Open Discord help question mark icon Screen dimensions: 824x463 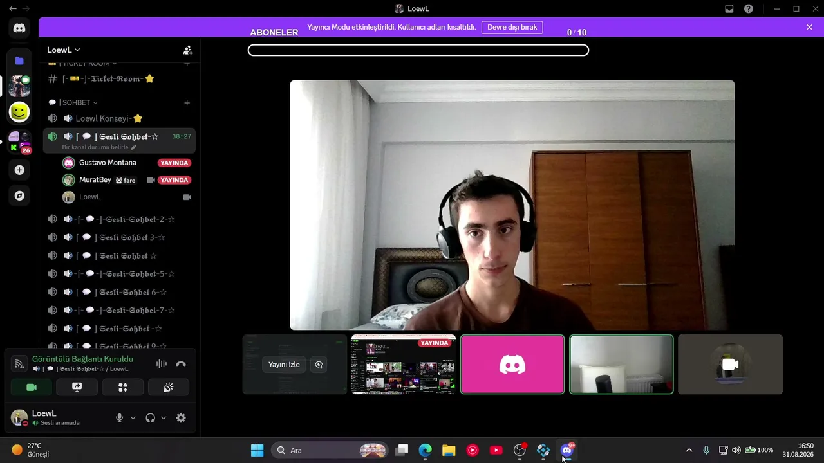pyautogui.click(x=748, y=9)
